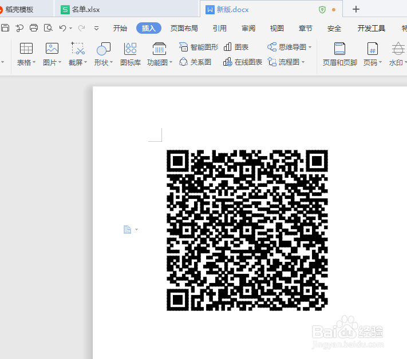
Task: Open the 功能图 feature chart tool
Action: [x=159, y=49]
